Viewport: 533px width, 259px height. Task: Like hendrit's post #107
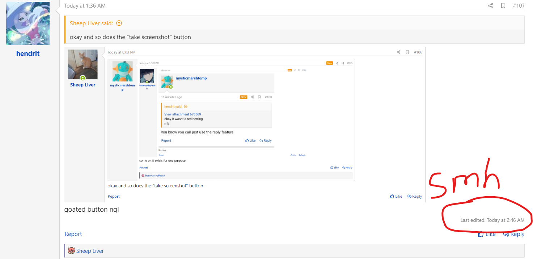487,234
